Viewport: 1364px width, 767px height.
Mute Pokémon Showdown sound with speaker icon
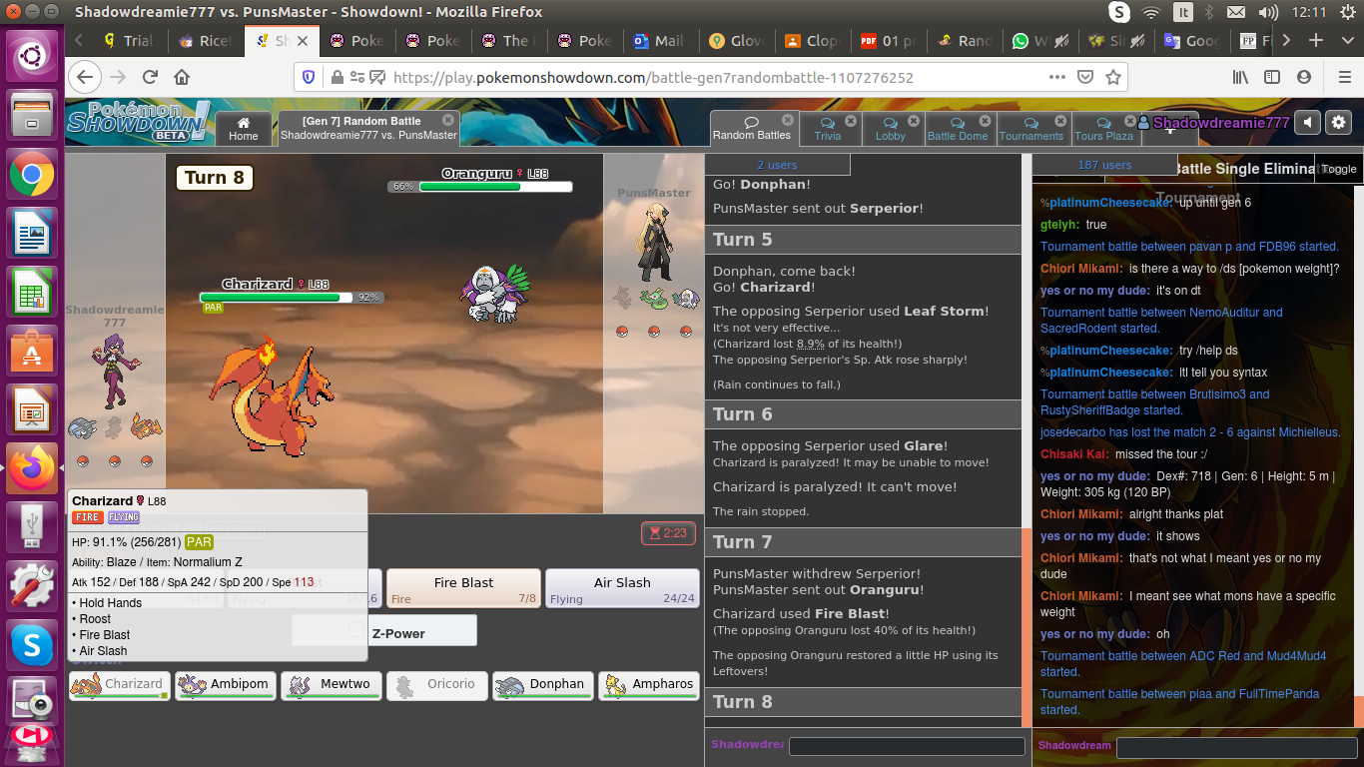click(x=1307, y=123)
